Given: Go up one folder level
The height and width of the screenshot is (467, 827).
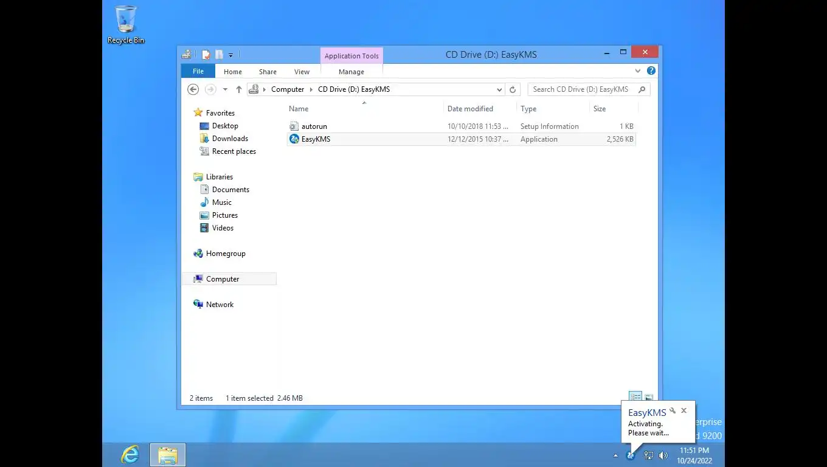Looking at the screenshot, I should (x=239, y=89).
